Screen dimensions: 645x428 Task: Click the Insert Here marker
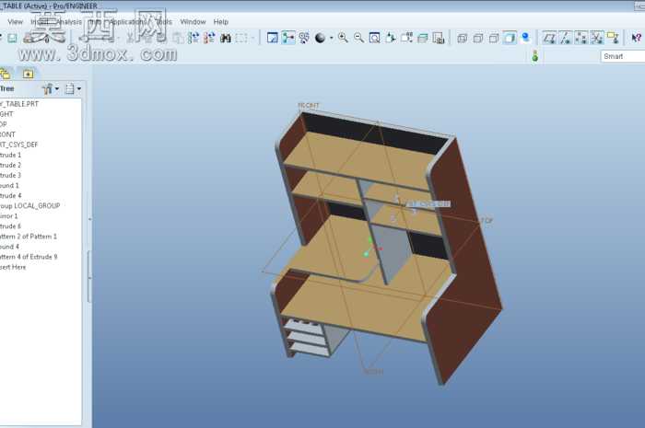pos(13,267)
